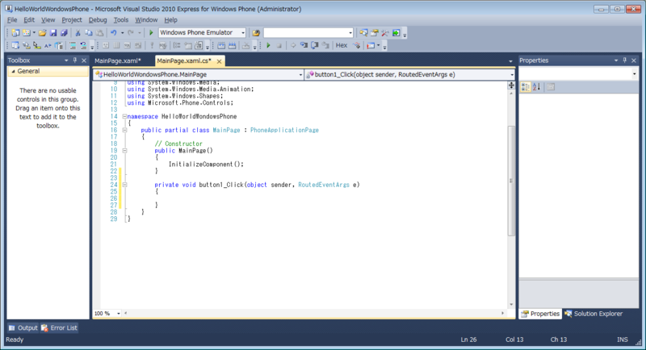646x350 pixels.
Task: Open the Undo history dropdown arrow
Action: (x=122, y=33)
